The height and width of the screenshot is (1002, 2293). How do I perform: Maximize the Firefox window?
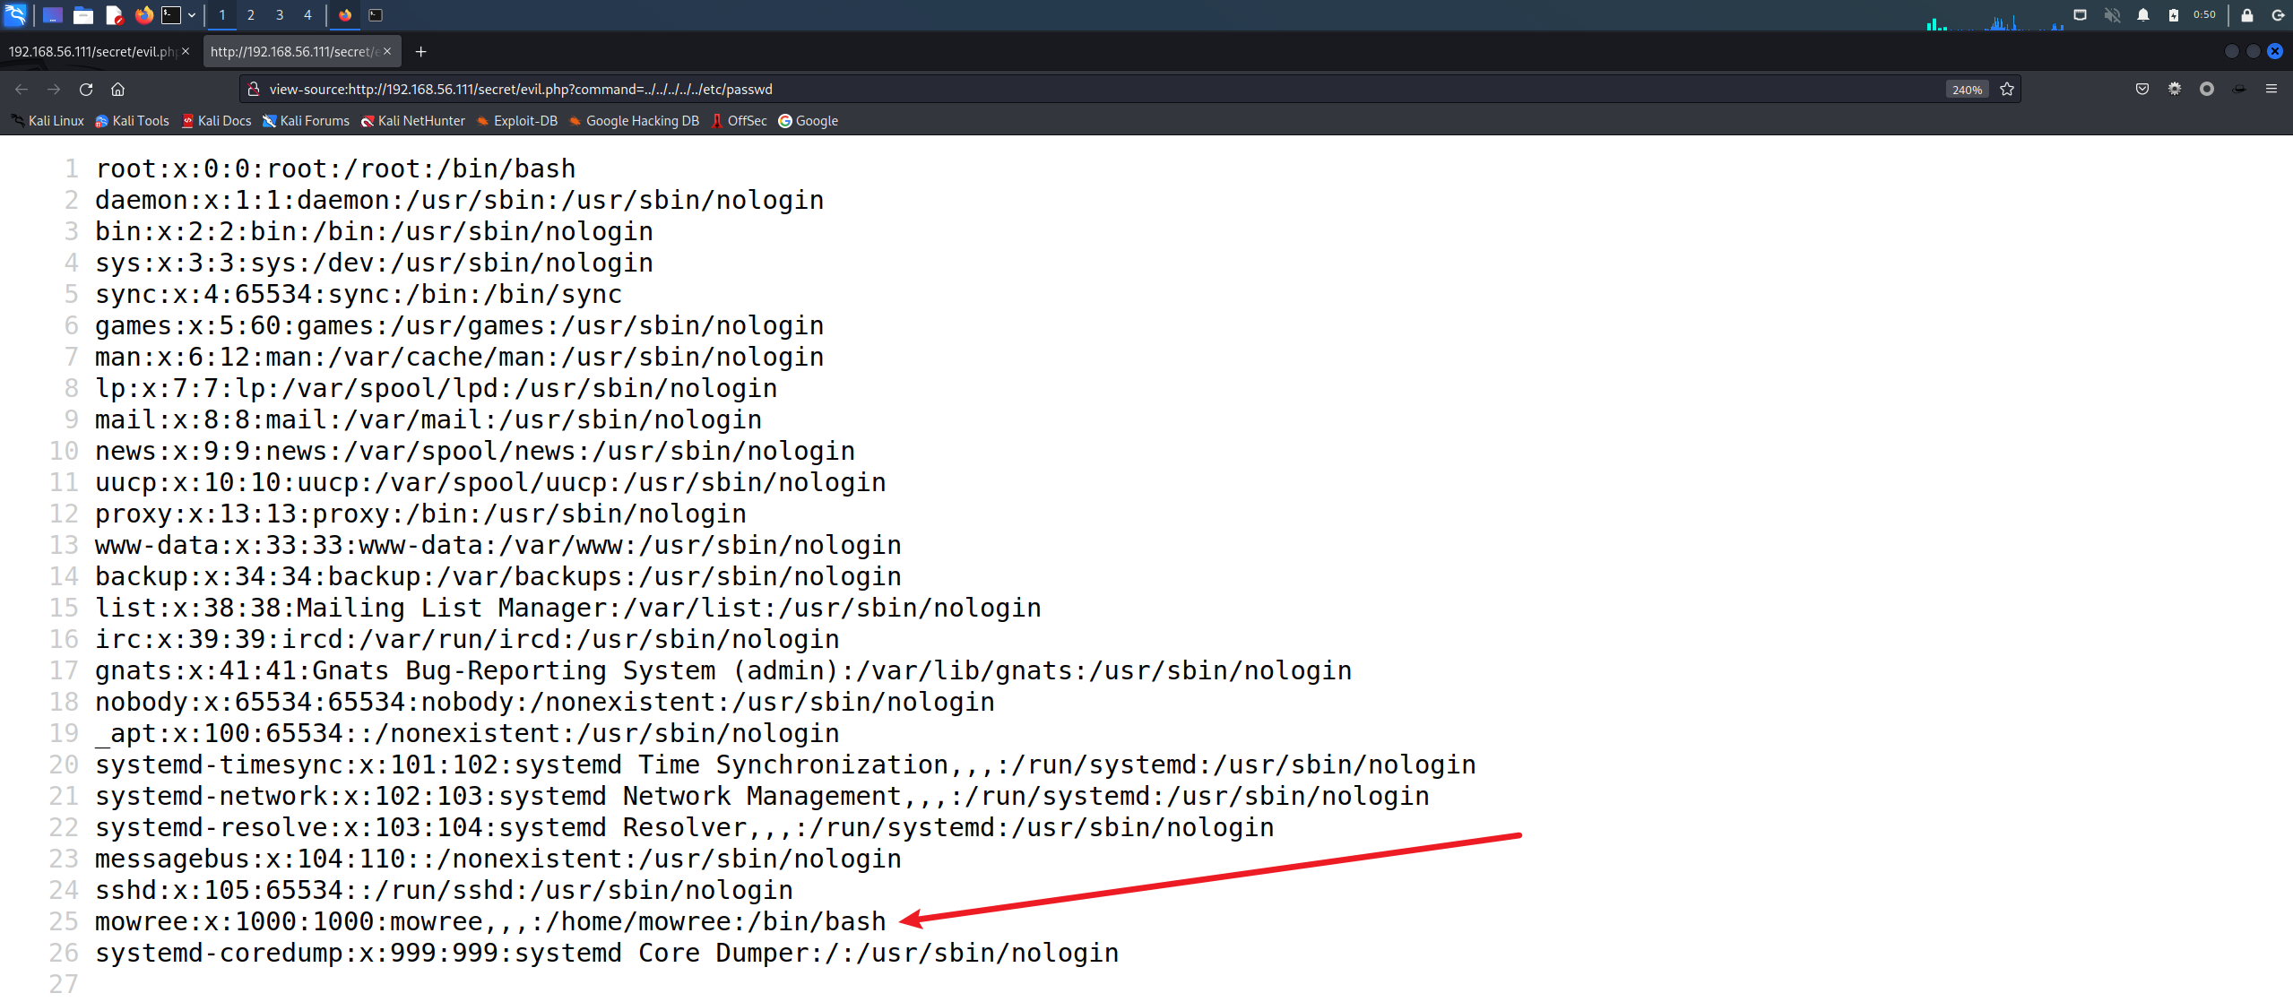[2253, 51]
